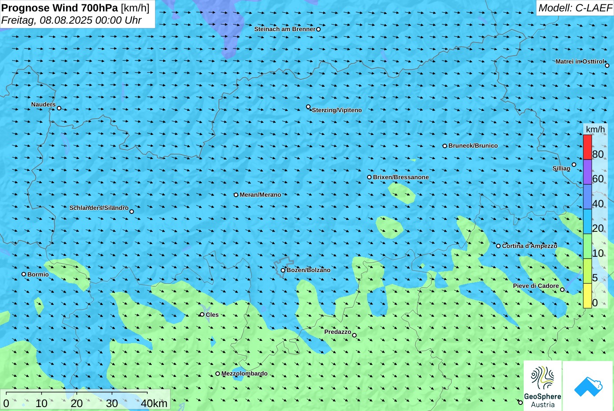614x411 pixels.
Task: Click the "Prognose Wind 700hPa" title
Action: click(x=60, y=8)
